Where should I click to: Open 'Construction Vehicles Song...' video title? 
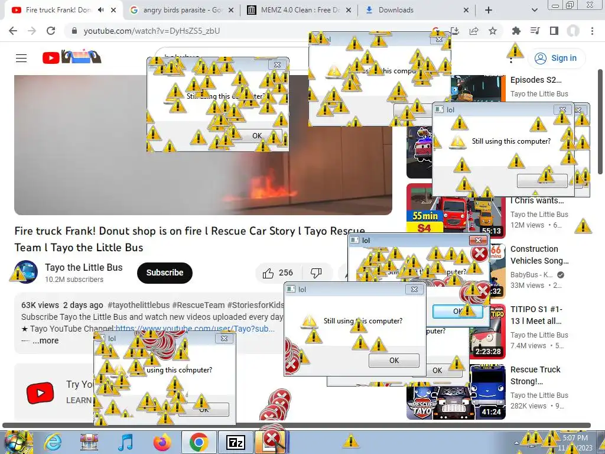pos(539,255)
